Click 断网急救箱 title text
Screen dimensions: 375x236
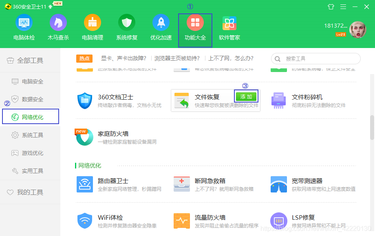pyautogui.click(x=210, y=181)
